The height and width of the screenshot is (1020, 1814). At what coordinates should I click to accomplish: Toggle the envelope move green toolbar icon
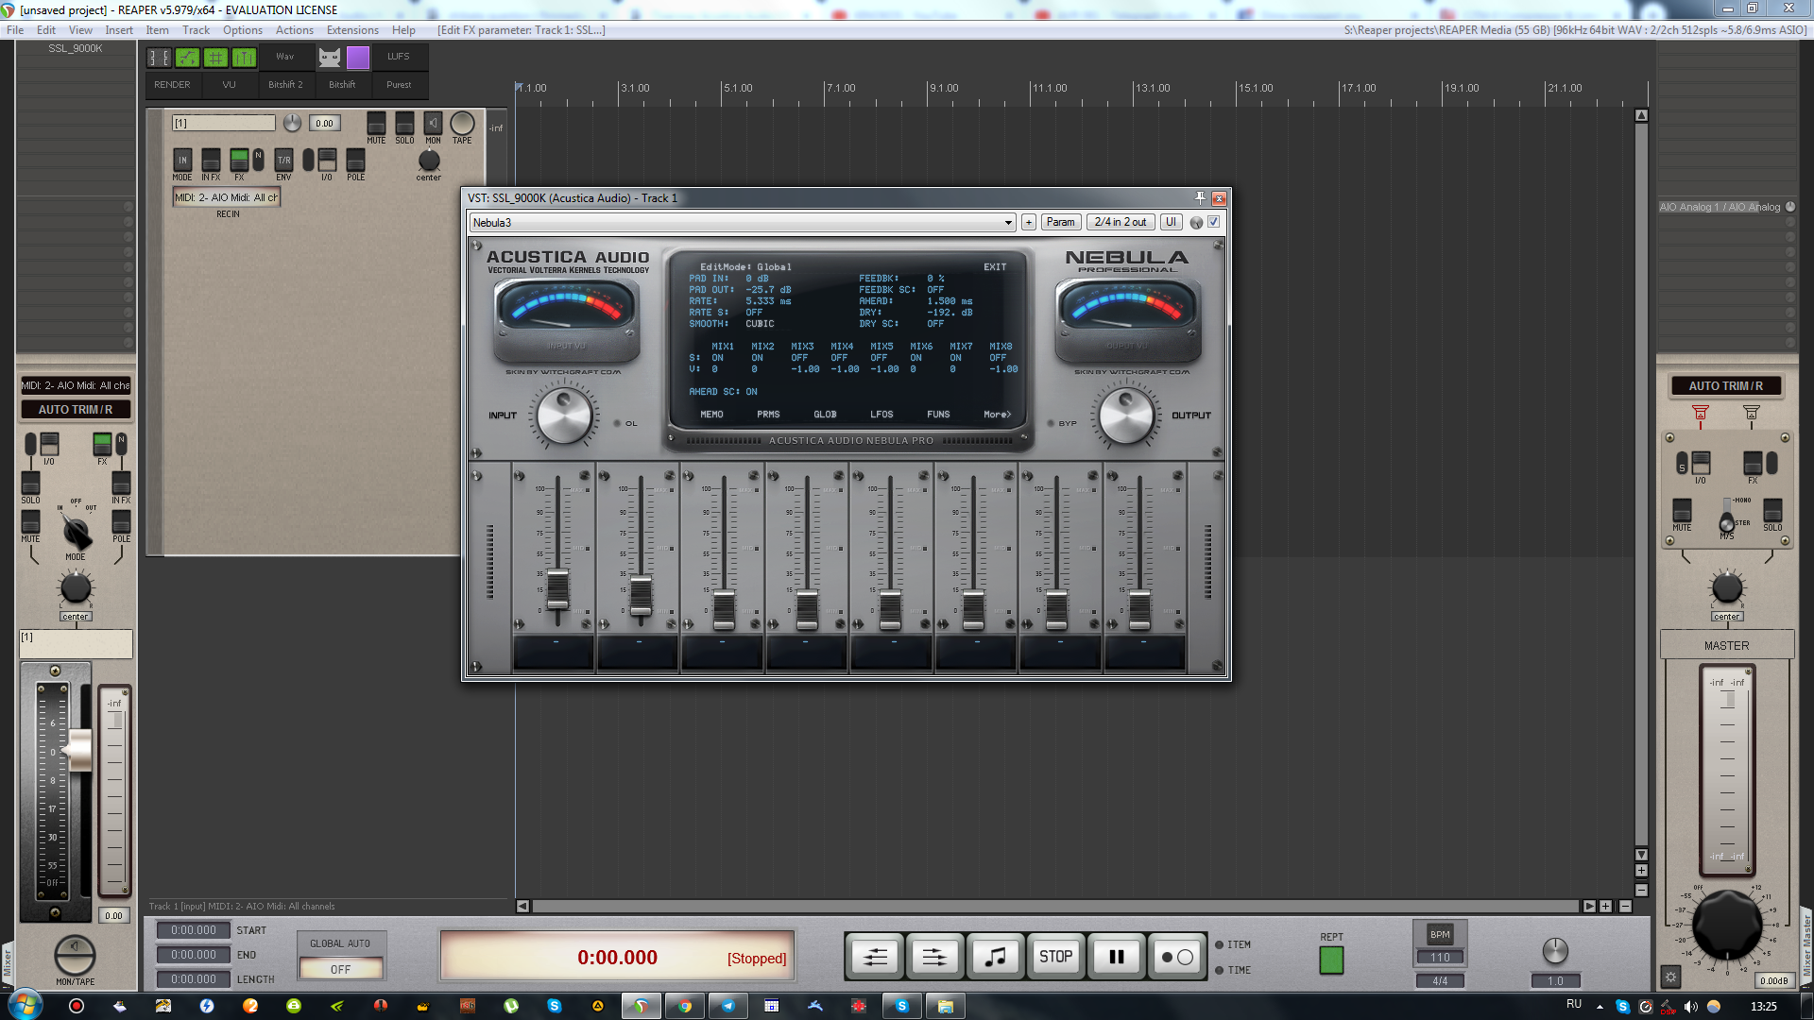(x=188, y=58)
